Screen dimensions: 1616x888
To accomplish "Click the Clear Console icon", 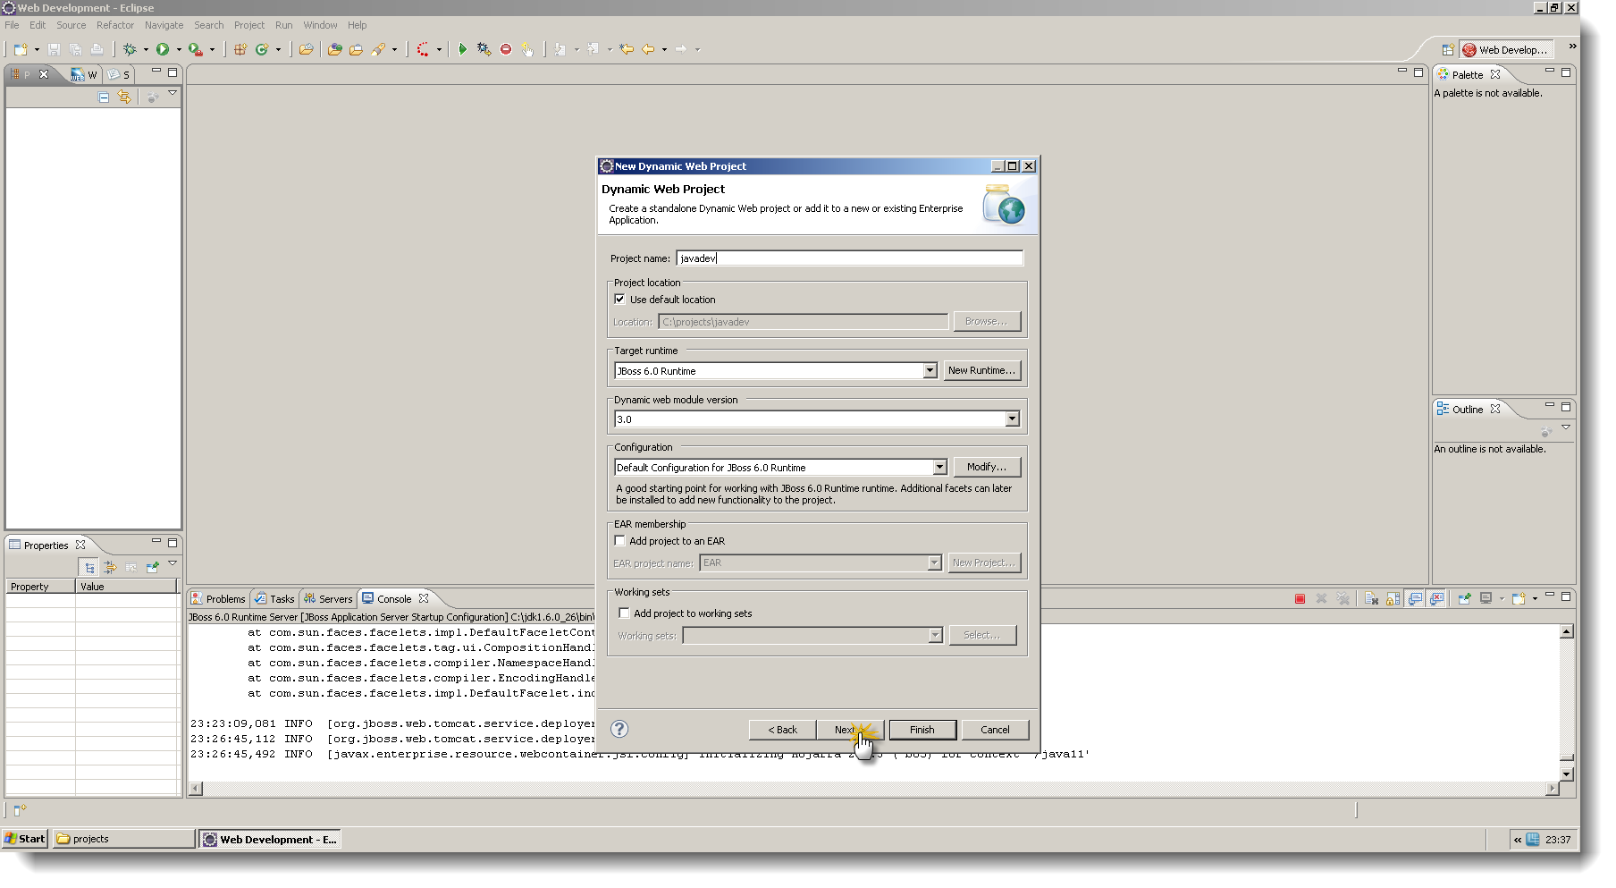I will [x=1371, y=598].
